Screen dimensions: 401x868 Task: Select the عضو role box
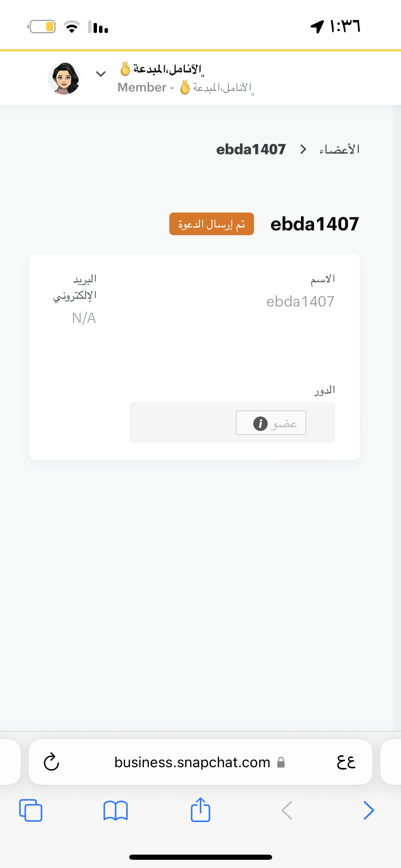coord(271,423)
